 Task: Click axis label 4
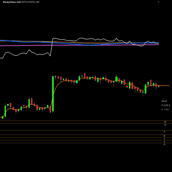(164, 139)
